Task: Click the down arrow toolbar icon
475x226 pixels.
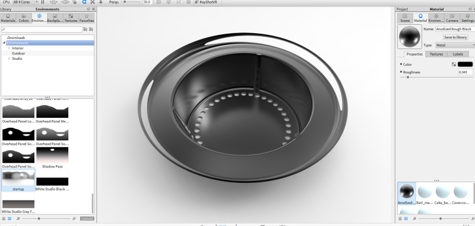Action: click(x=101, y=2)
